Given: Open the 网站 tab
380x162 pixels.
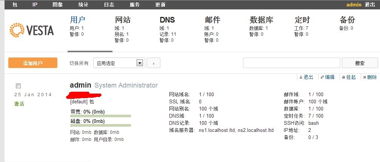Looking at the screenshot, I should [123, 20].
